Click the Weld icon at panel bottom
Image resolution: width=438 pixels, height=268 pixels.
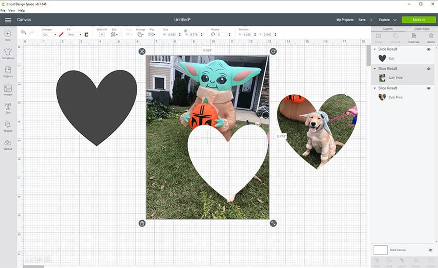pyautogui.click(x=389, y=260)
